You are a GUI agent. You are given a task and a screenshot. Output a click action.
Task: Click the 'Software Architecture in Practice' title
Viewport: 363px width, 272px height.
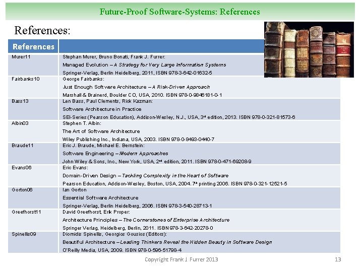(x=102, y=109)
